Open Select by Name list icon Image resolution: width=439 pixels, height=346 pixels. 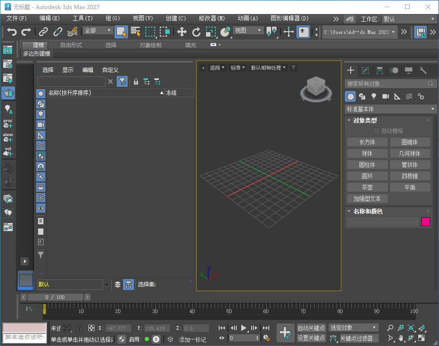pos(136,32)
